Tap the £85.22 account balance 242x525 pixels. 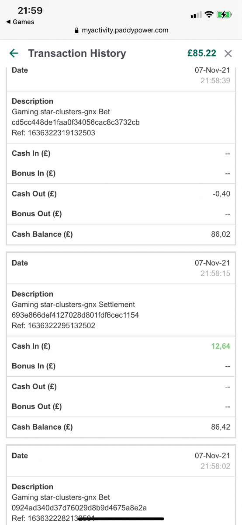coord(202,53)
